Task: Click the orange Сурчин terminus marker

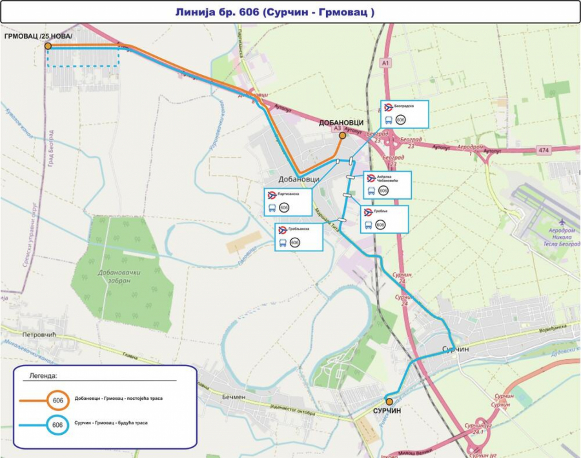Action: (x=389, y=401)
